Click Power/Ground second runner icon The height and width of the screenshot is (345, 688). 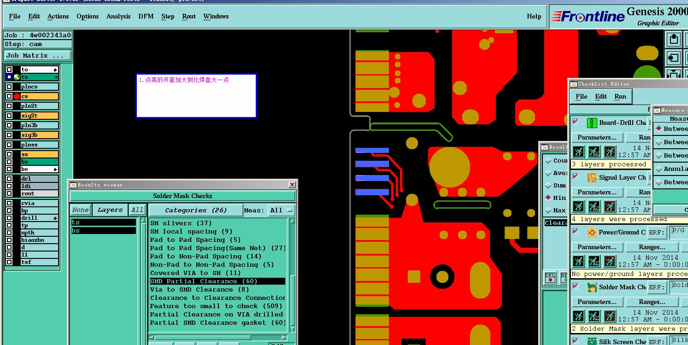tap(594, 261)
